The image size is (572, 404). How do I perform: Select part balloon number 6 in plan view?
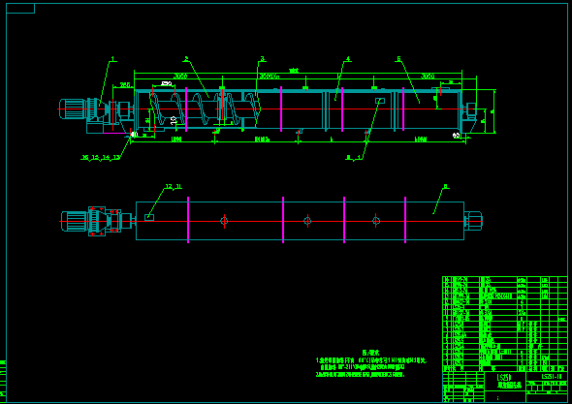[445, 186]
